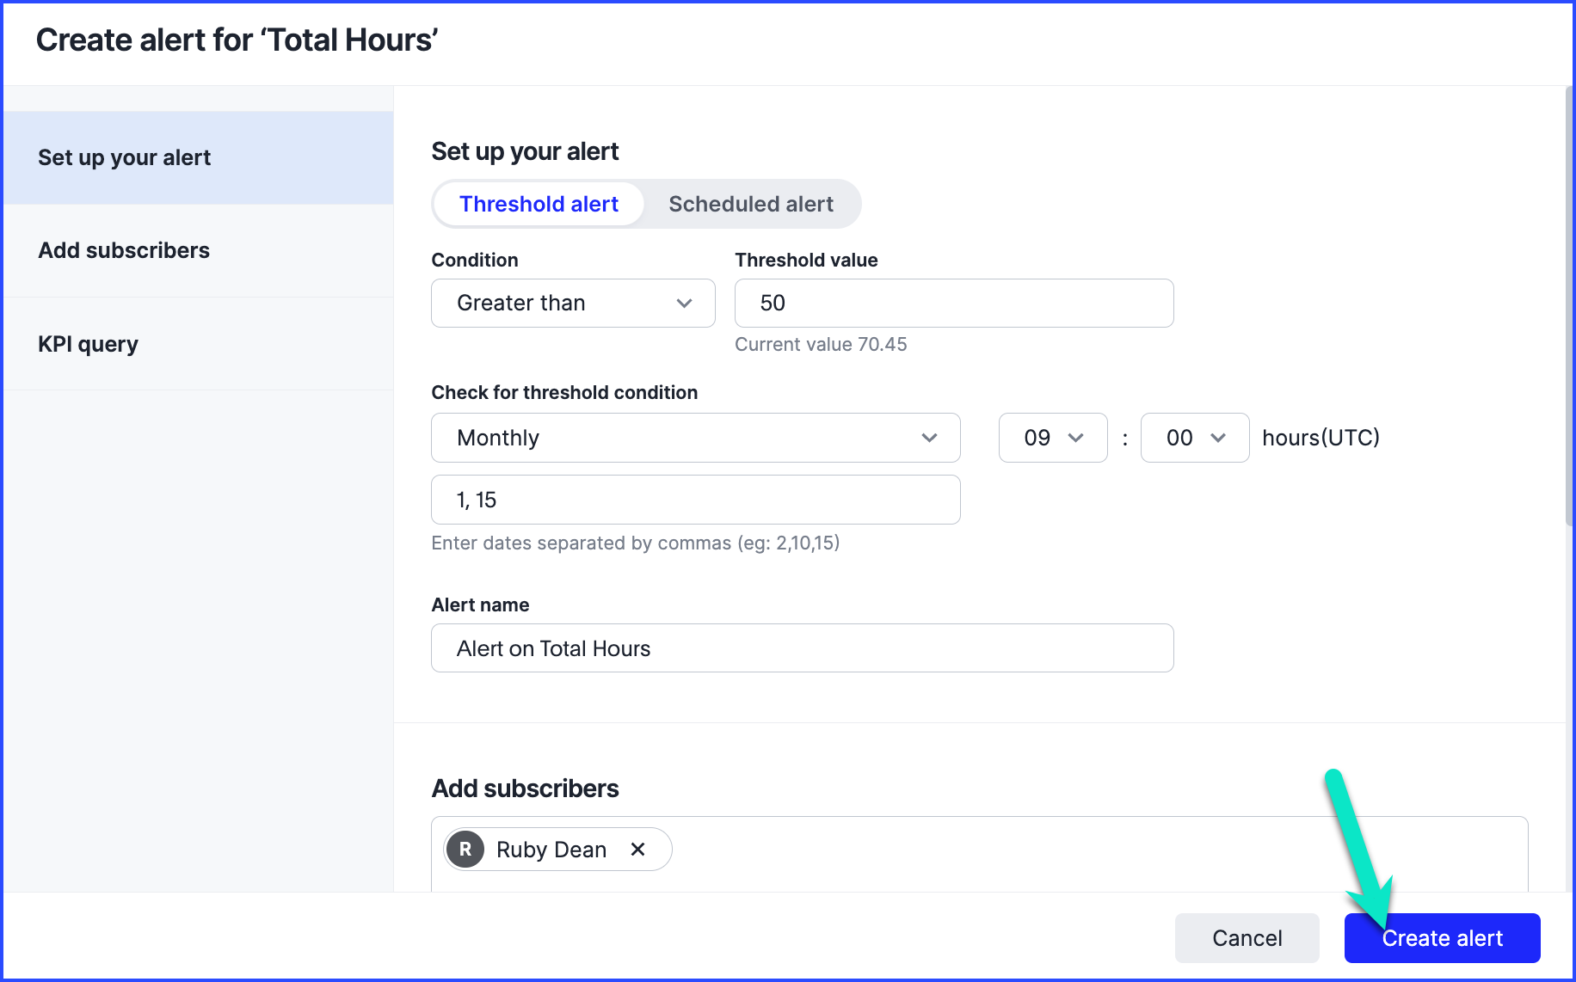The image size is (1576, 982).
Task: Switch to the Scheduled alert option
Action: click(750, 204)
